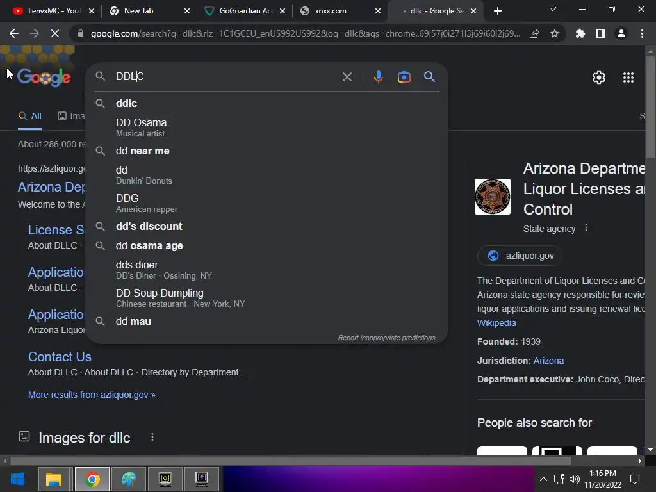Open File Explorer from taskbar
The image size is (656, 492).
click(54, 479)
